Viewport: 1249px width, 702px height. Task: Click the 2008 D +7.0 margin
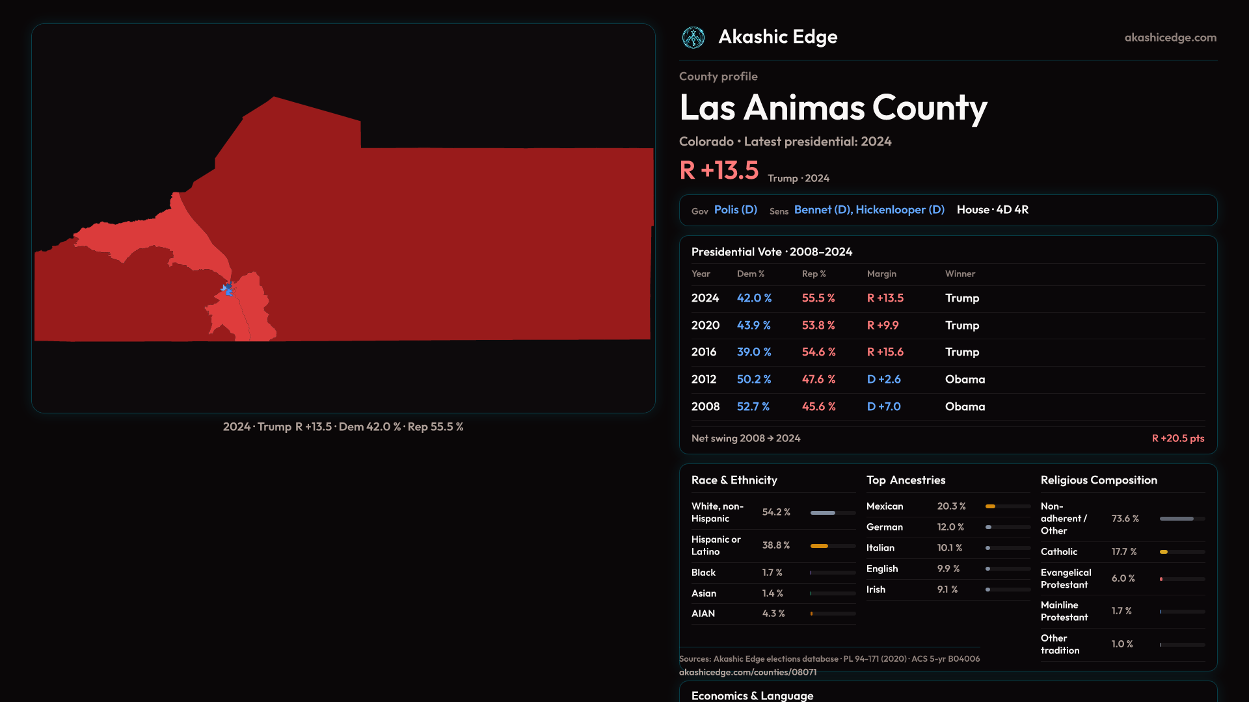pos(883,407)
